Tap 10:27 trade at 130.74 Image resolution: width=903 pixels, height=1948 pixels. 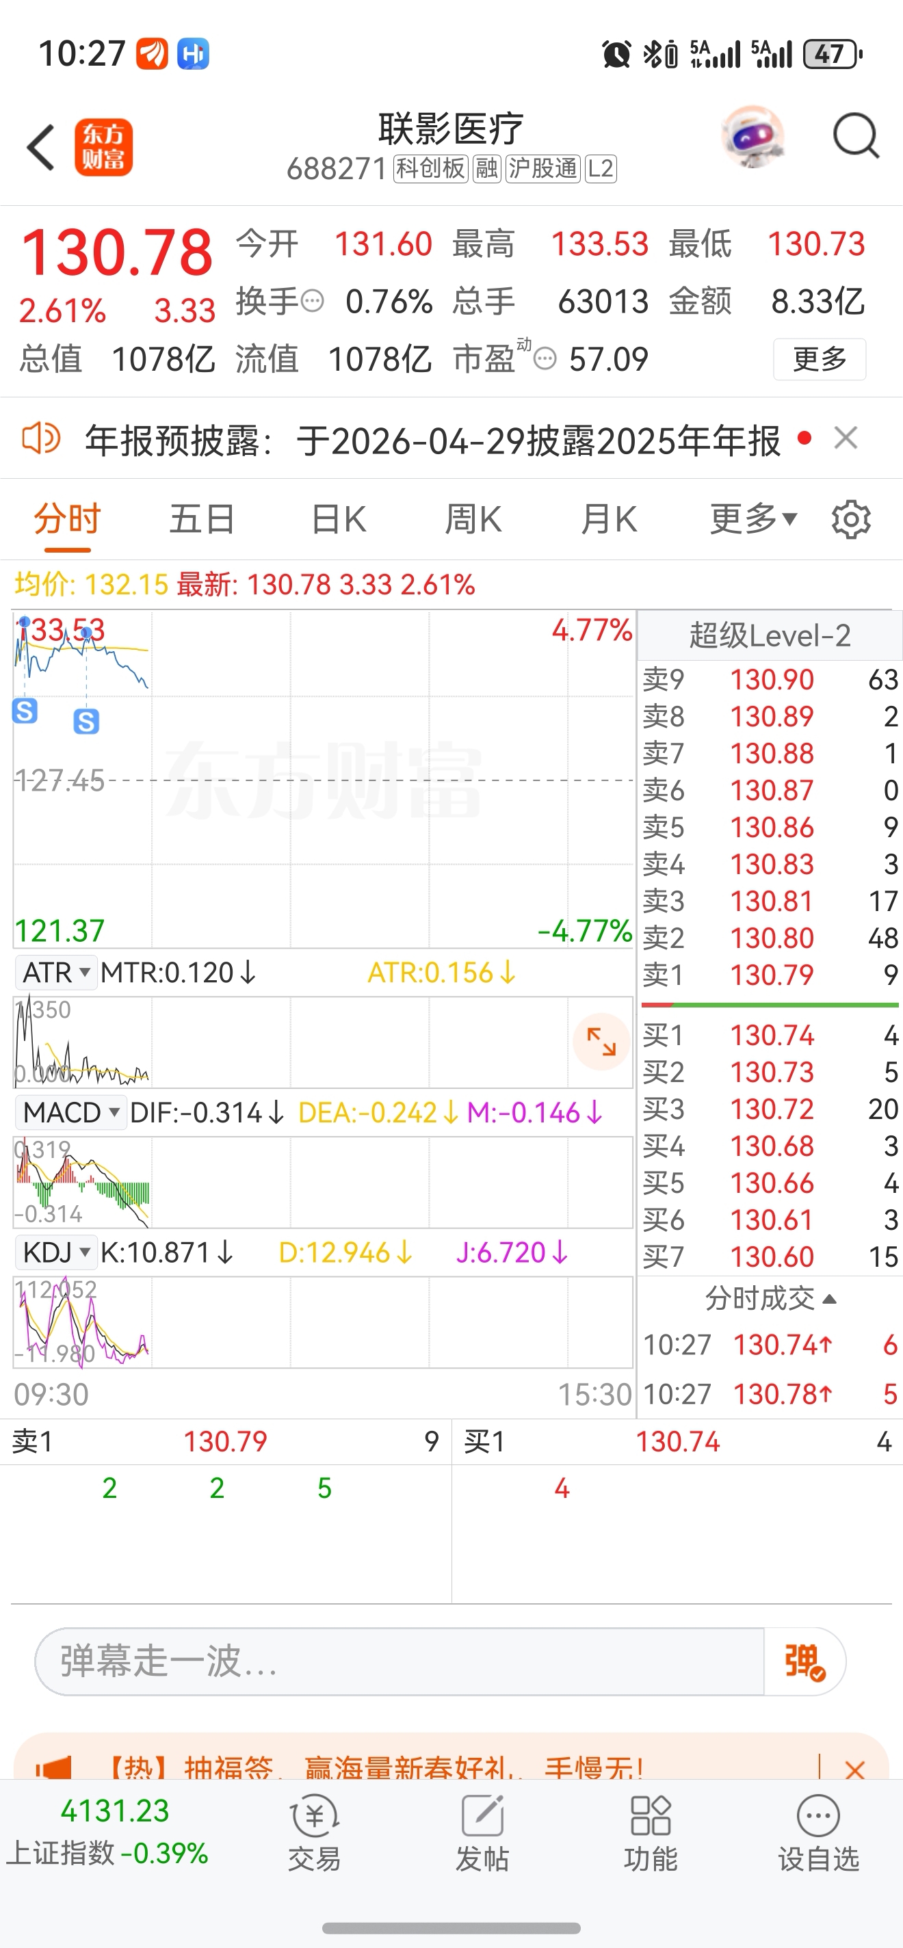[x=770, y=1345]
